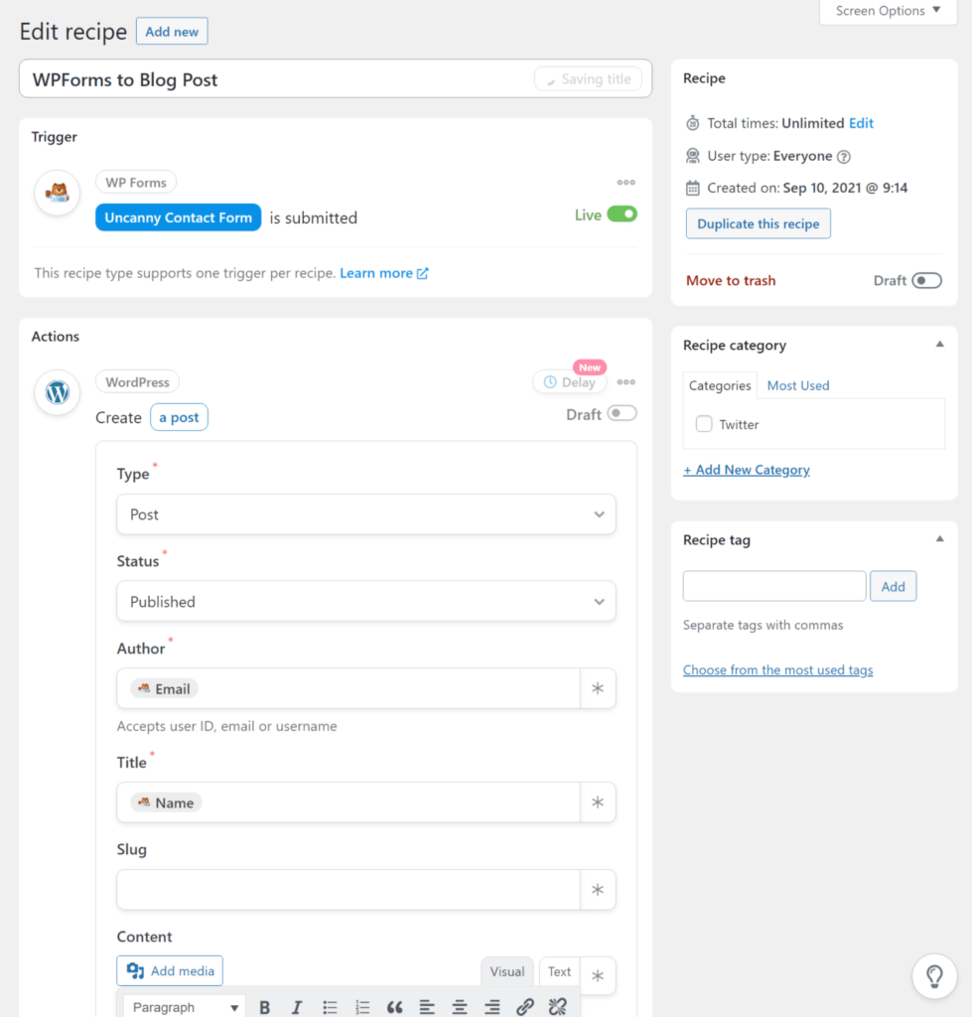Align text right in Content editor
Image resolution: width=972 pixels, height=1017 pixels.
(x=492, y=1007)
